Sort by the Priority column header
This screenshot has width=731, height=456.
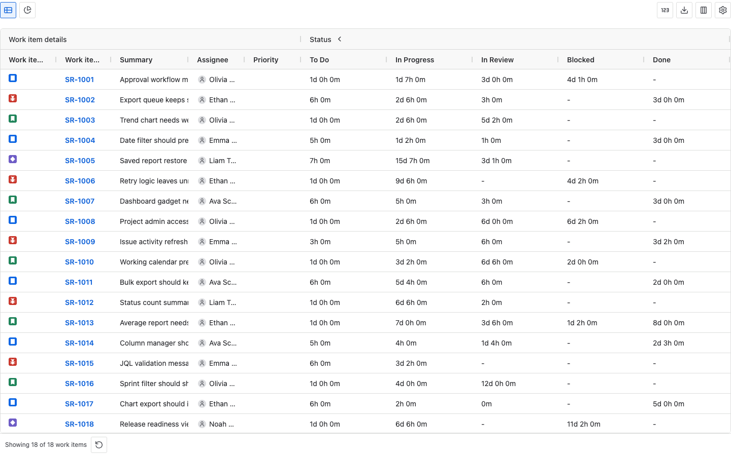pyautogui.click(x=265, y=60)
